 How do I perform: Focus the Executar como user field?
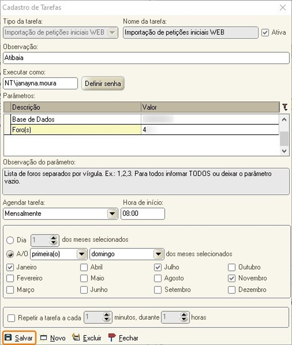[41, 83]
